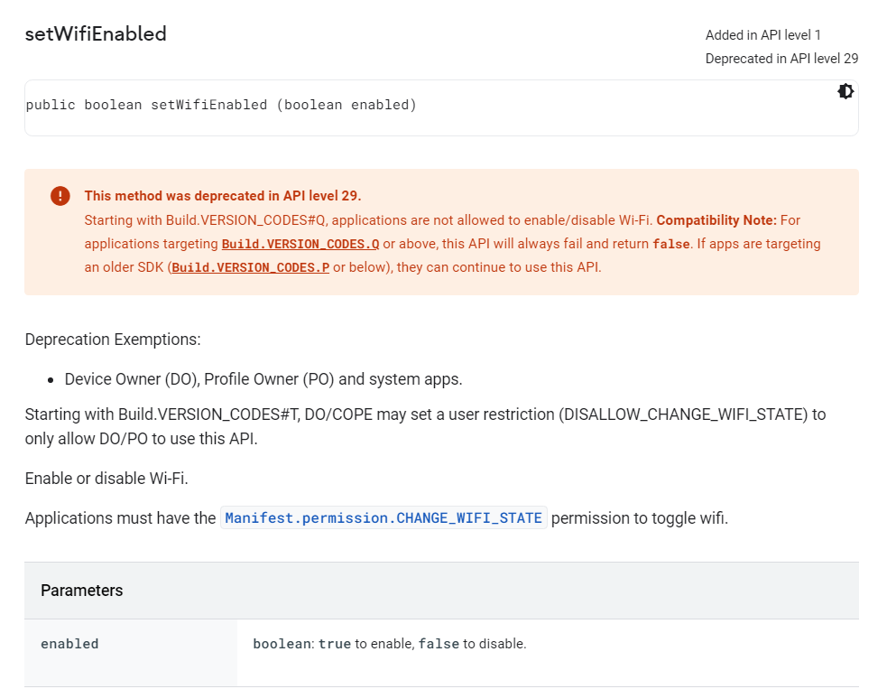
Task: Click the Deprecation Exemptions paragraph
Action: [113, 340]
